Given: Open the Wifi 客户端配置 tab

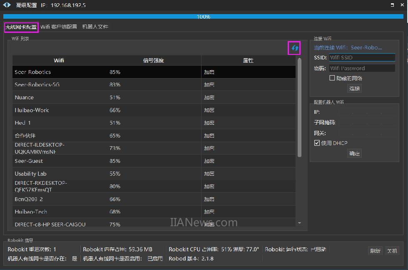Looking at the screenshot, I should (x=59, y=27).
